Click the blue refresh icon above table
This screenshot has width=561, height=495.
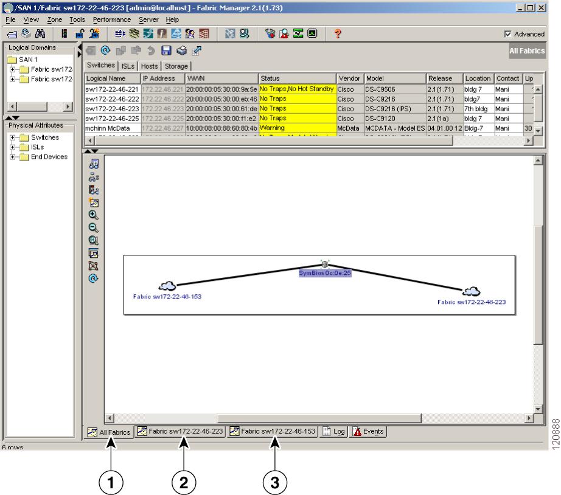[105, 50]
